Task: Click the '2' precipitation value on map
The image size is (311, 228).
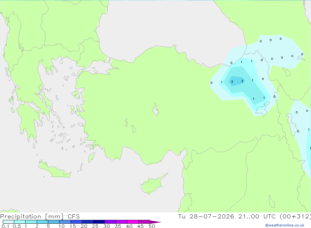Action: tap(242, 81)
